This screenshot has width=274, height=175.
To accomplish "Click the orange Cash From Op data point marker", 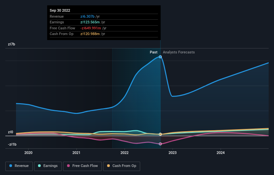I will [x=160, y=134].
